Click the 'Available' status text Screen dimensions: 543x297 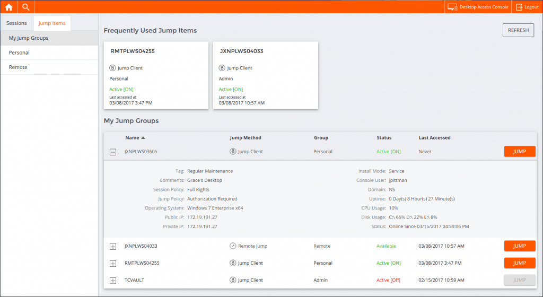click(x=386, y=246)
